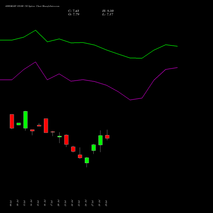Select the red candle for 22 Jul
This screenshot has height=213, width=213.
(73, 149)
